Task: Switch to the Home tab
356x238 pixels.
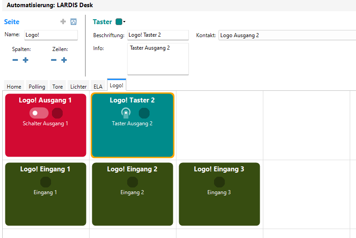Action: 14,86
